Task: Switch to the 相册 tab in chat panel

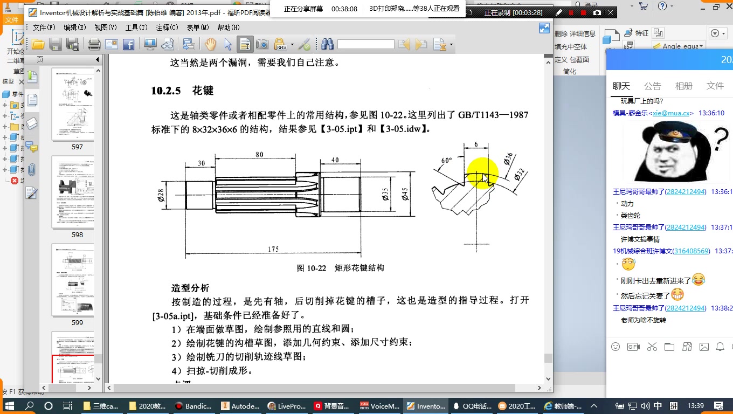Action: pos(683,85)
